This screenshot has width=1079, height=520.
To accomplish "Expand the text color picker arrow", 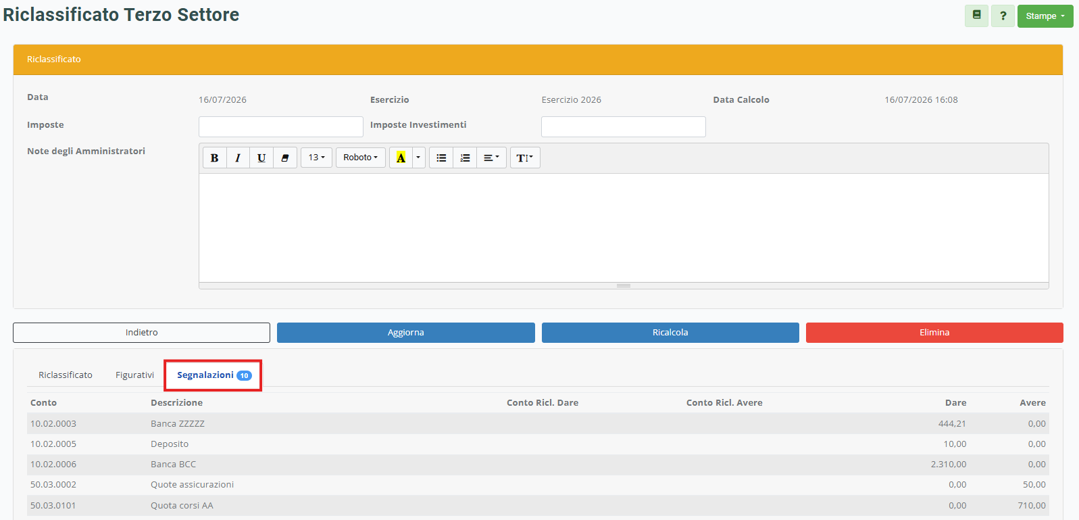I will coord(418,158).
